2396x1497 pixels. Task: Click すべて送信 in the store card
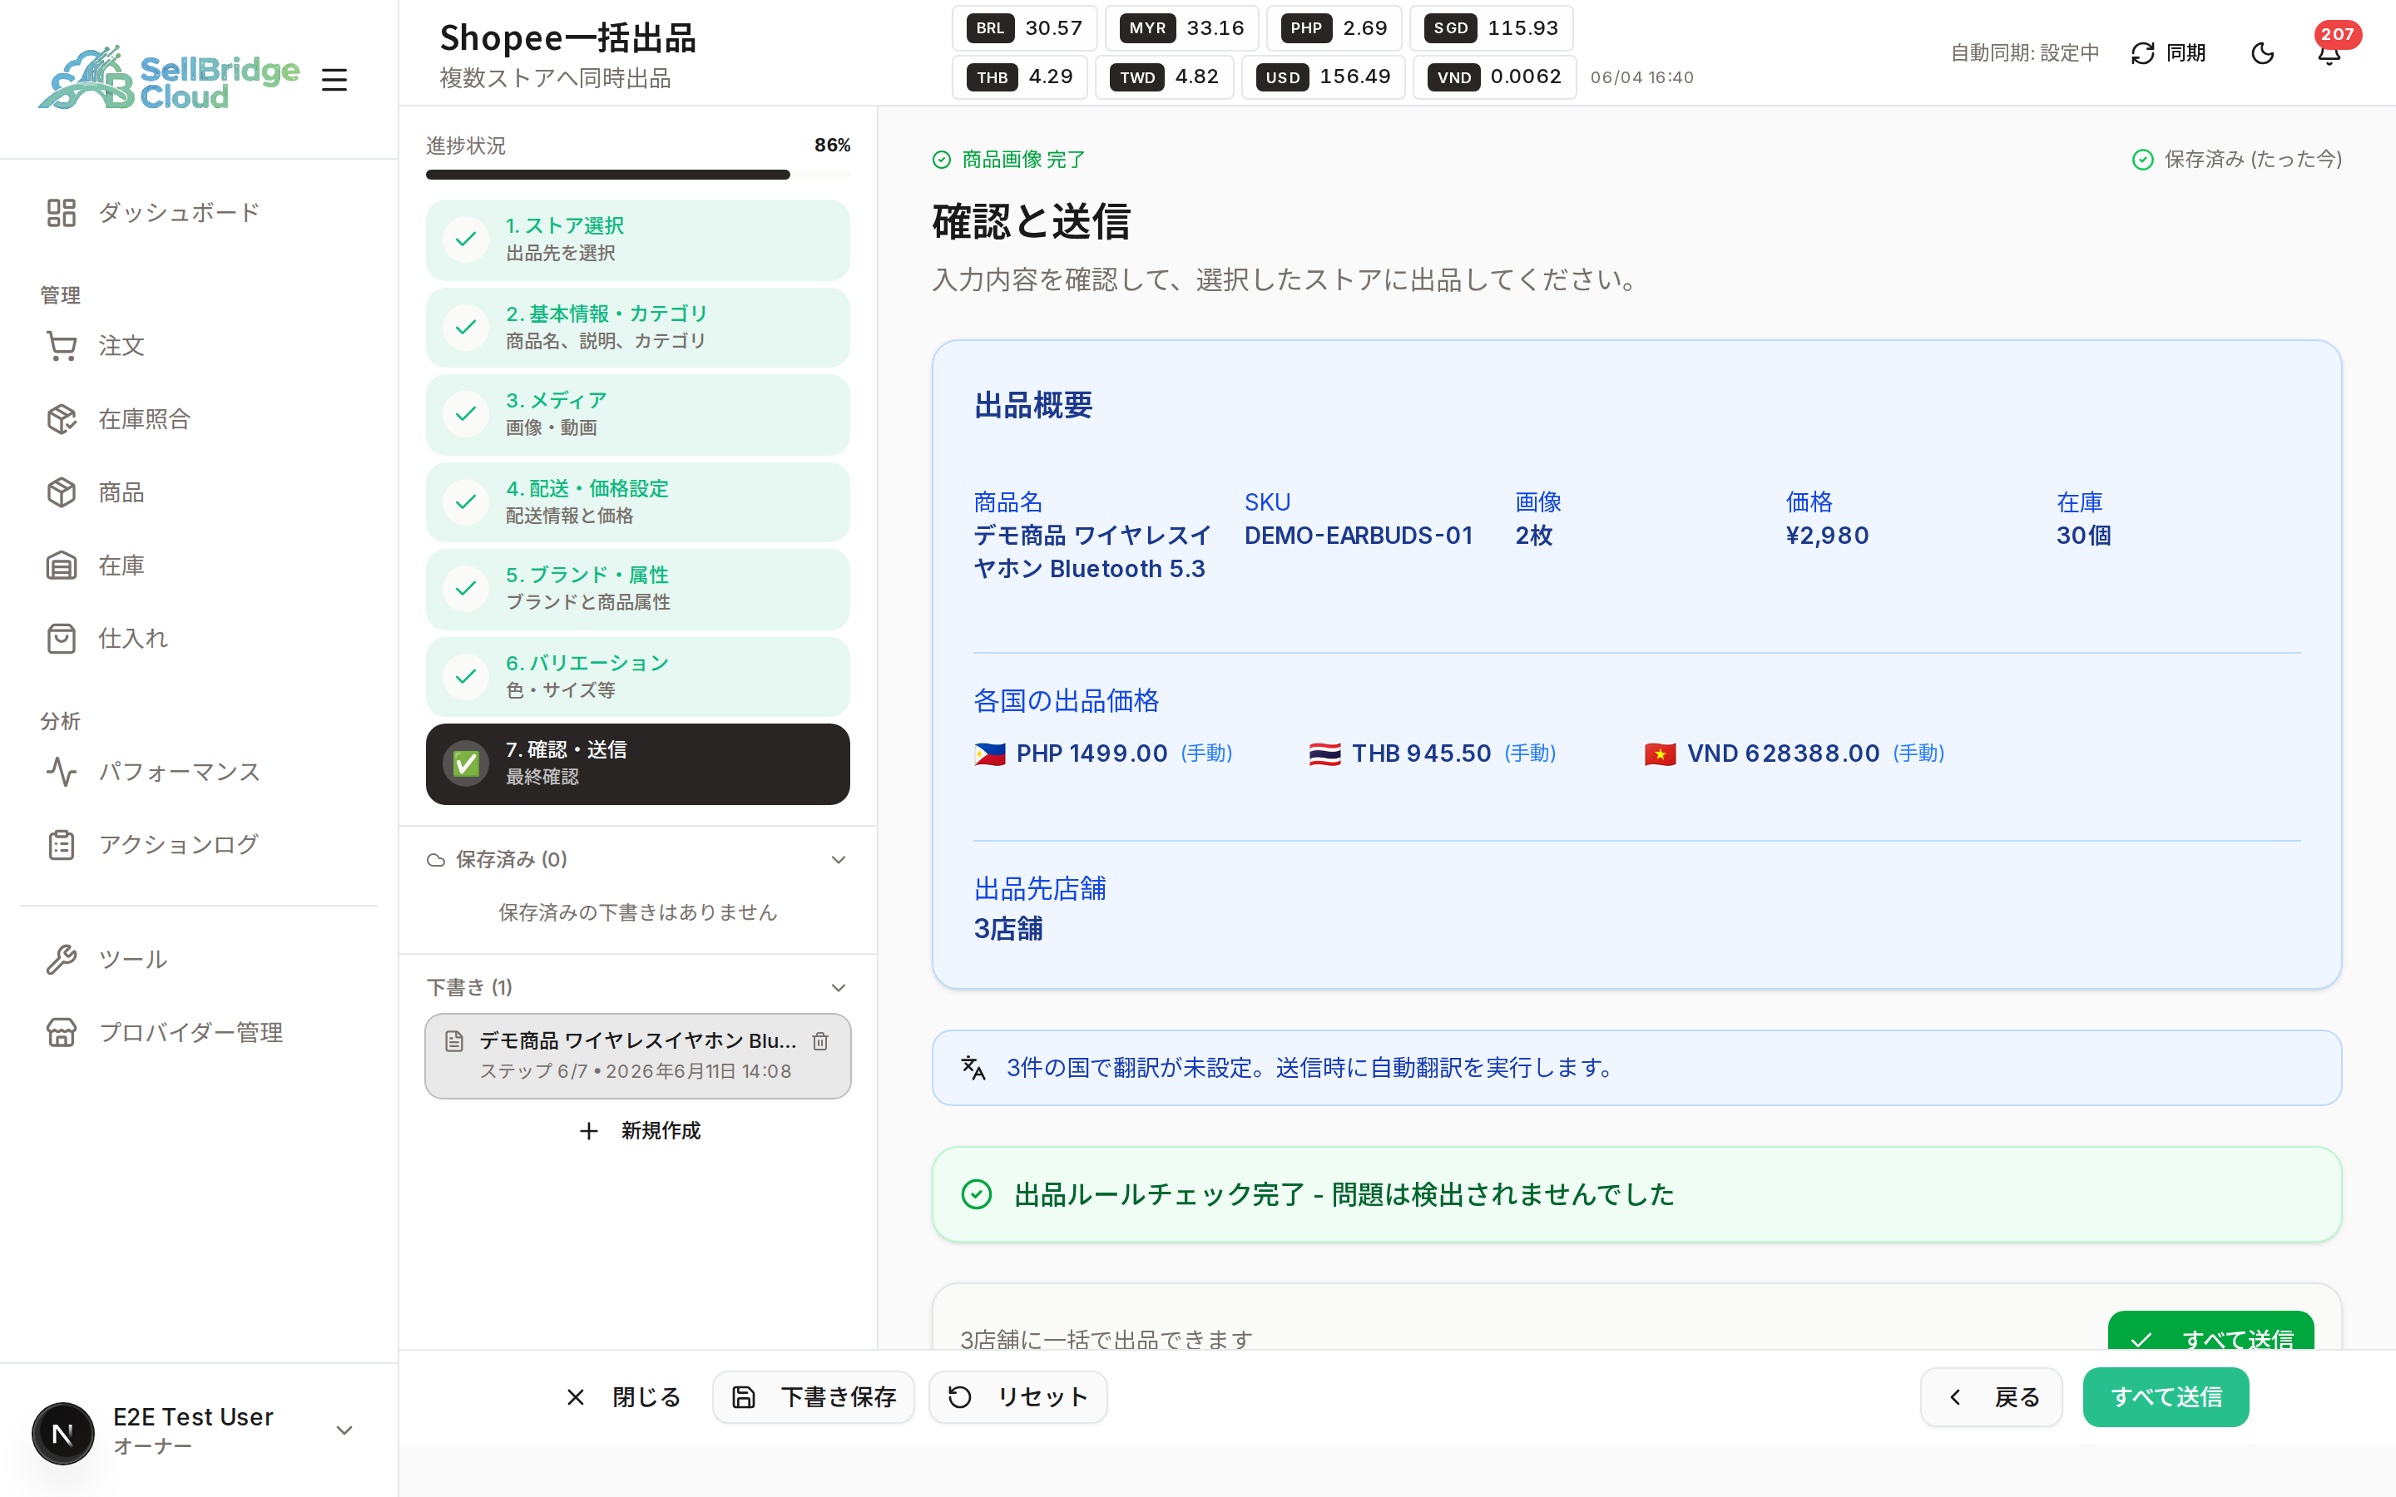coord(2210,1331)
